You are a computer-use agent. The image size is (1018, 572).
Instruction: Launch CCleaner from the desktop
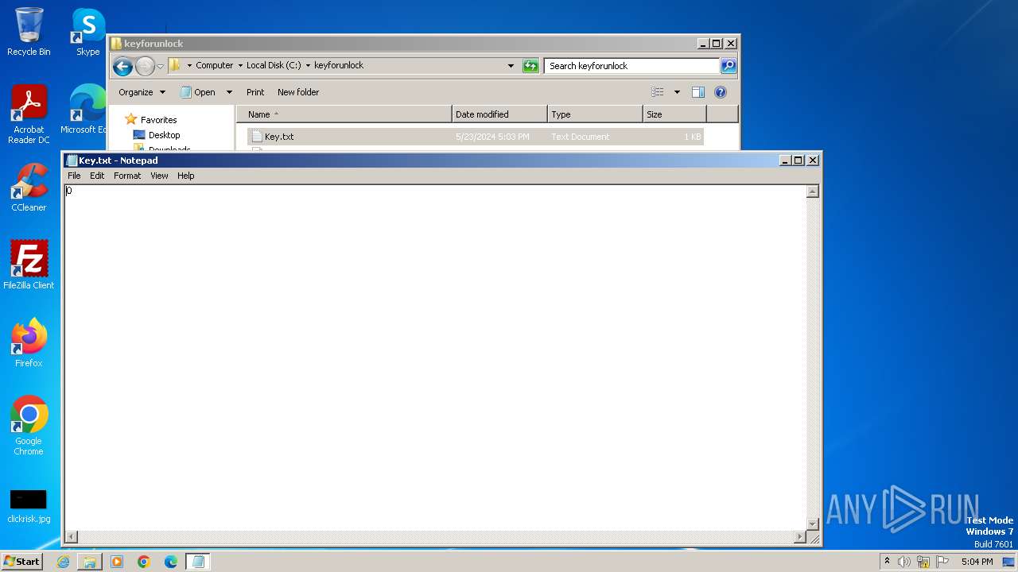pos(29,187)
